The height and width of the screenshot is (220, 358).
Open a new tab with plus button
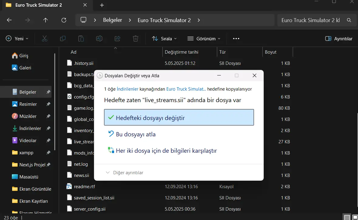click(x=102, y=5)
